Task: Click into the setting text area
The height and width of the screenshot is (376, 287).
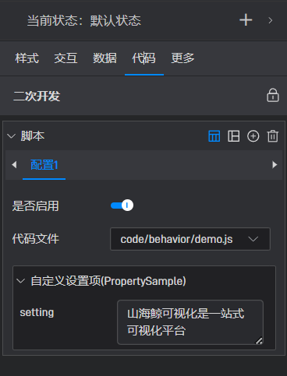Action: 190,322
